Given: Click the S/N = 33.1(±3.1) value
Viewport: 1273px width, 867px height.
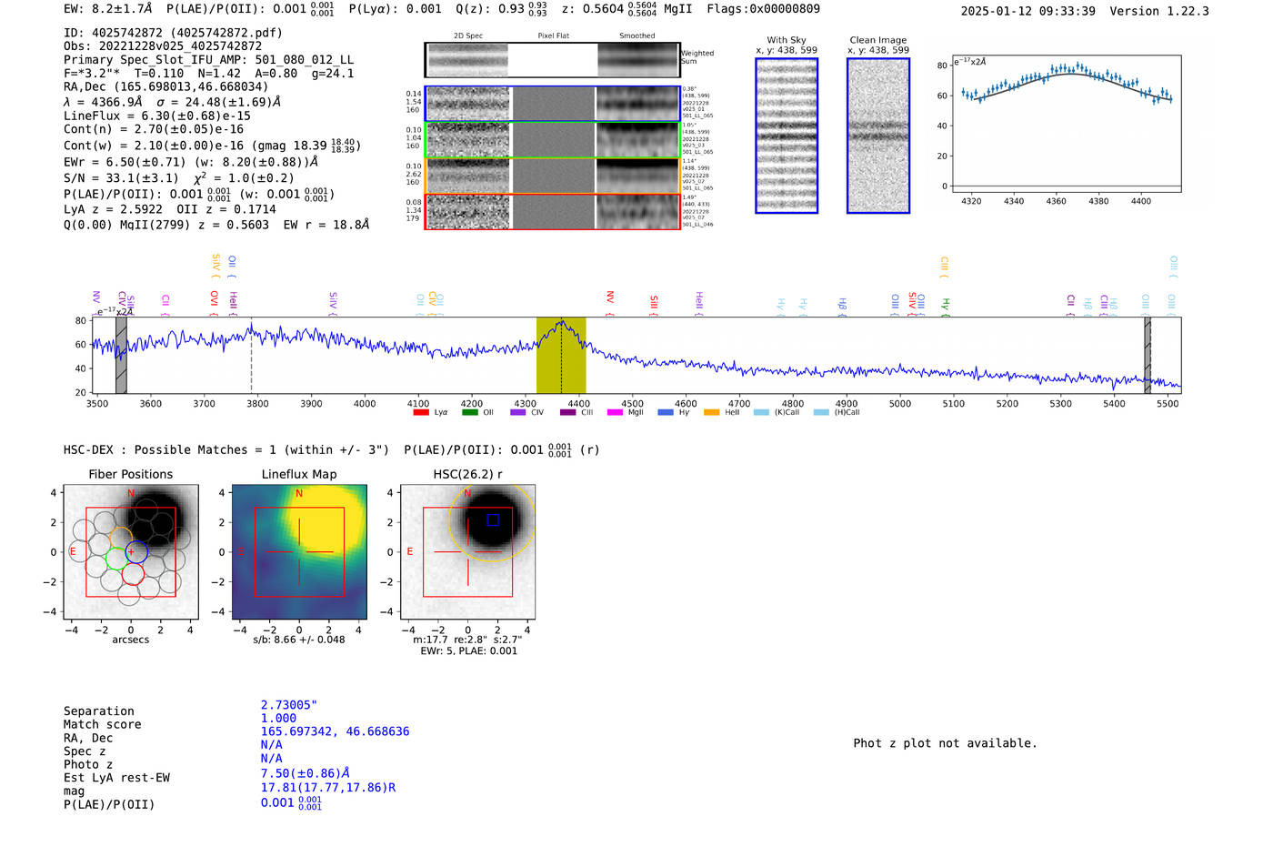Looking at the screenshot, I should [121, 178].
